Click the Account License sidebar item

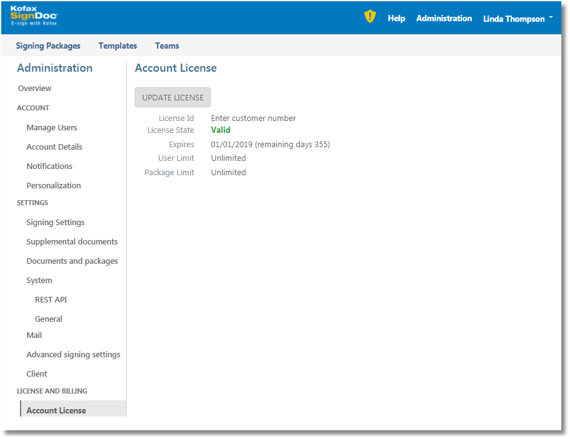[x=56, y=410]
